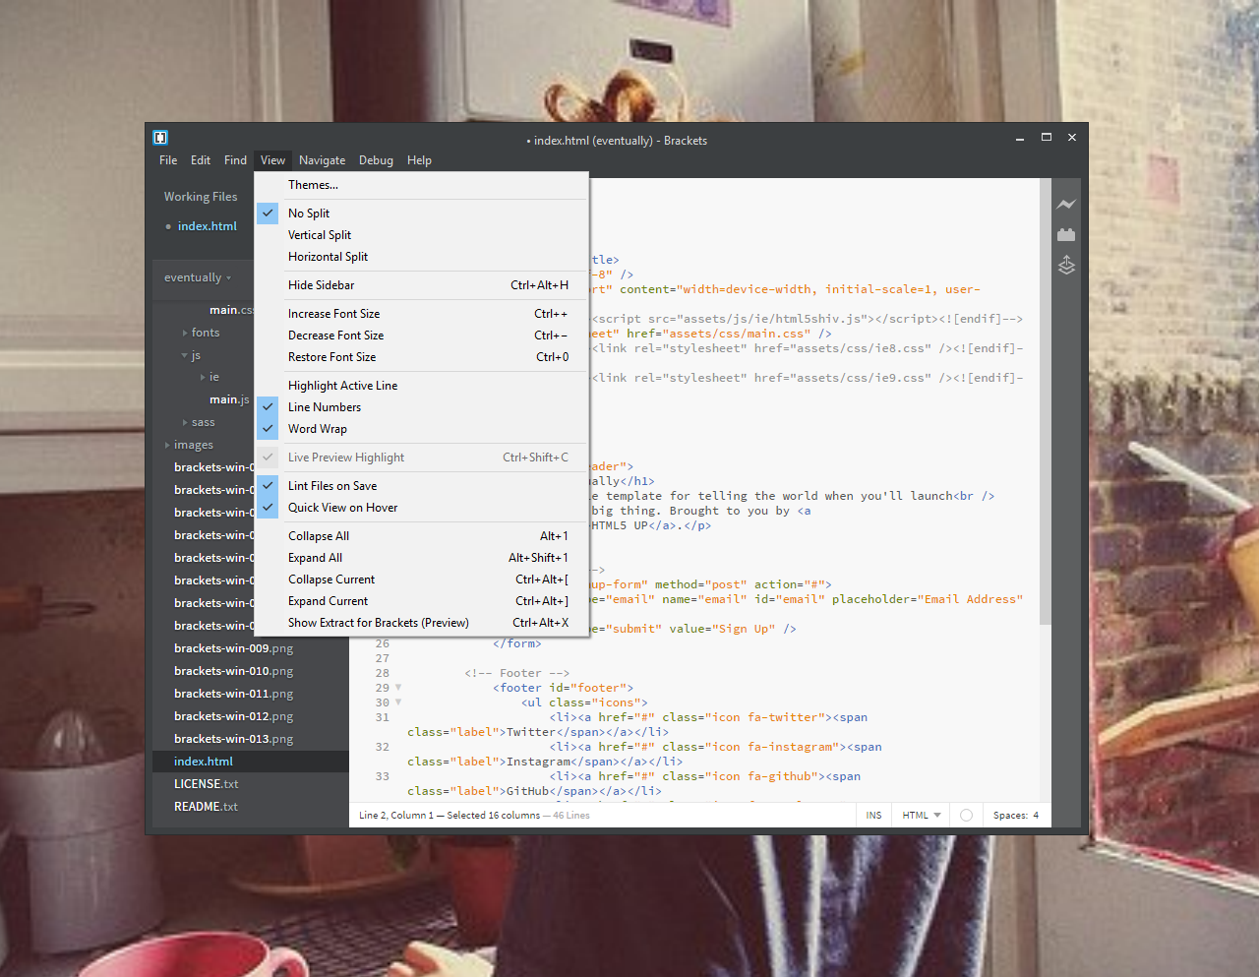The width and height of the screenshot is (1259, 977).
Task: Toggle Quick View on Hover
Action: pos(421,508)
